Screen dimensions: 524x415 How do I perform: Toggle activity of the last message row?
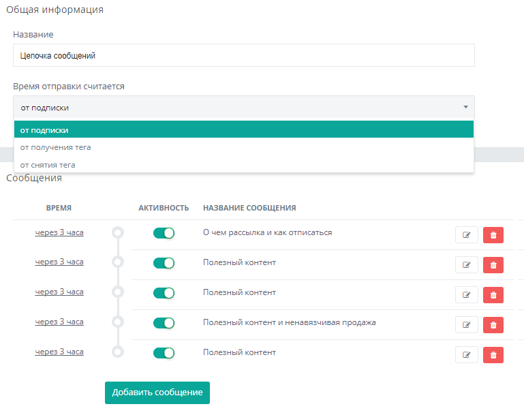(164, 353)
